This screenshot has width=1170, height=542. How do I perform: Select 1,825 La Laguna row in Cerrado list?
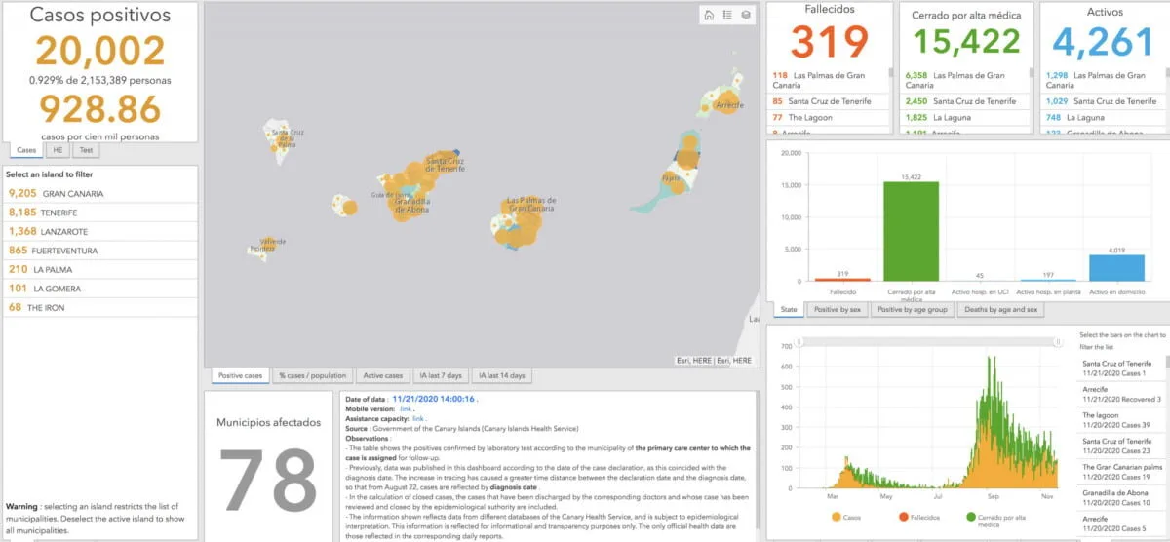click(x=965, y=117)
